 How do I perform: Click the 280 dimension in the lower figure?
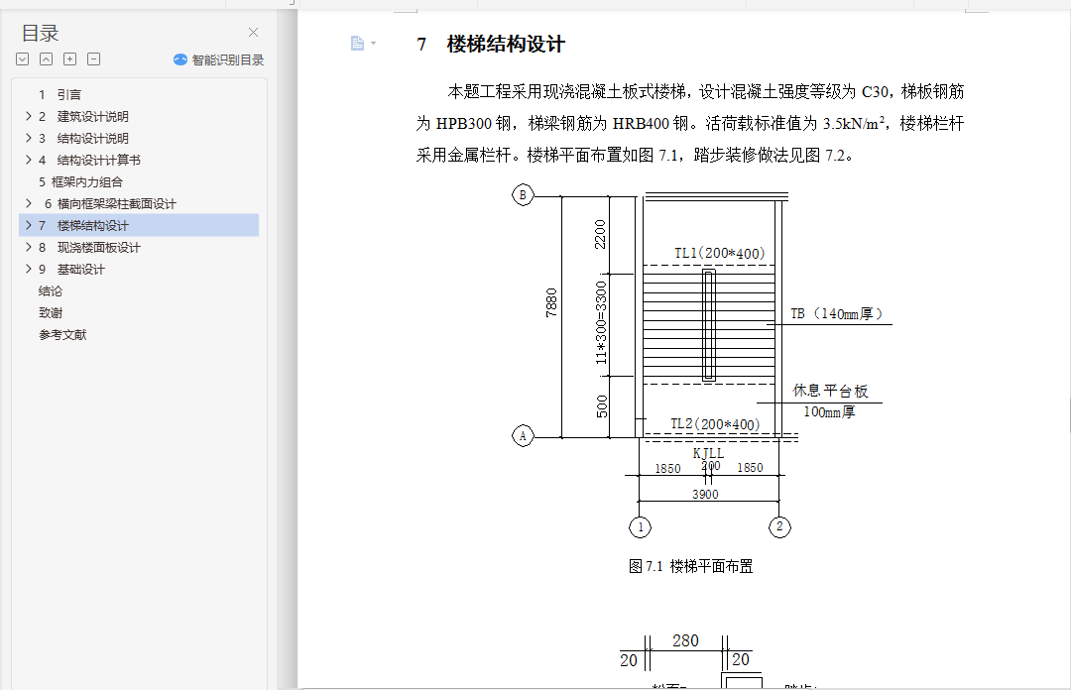[685, 640]
